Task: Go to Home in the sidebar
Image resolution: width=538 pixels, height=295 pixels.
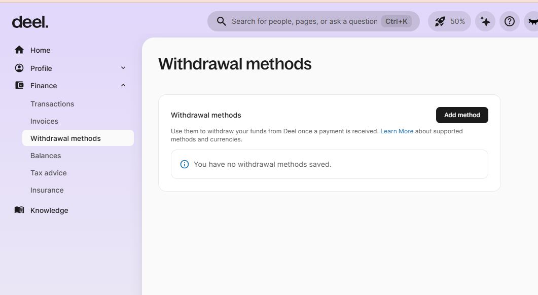Action: coord(40,50)
